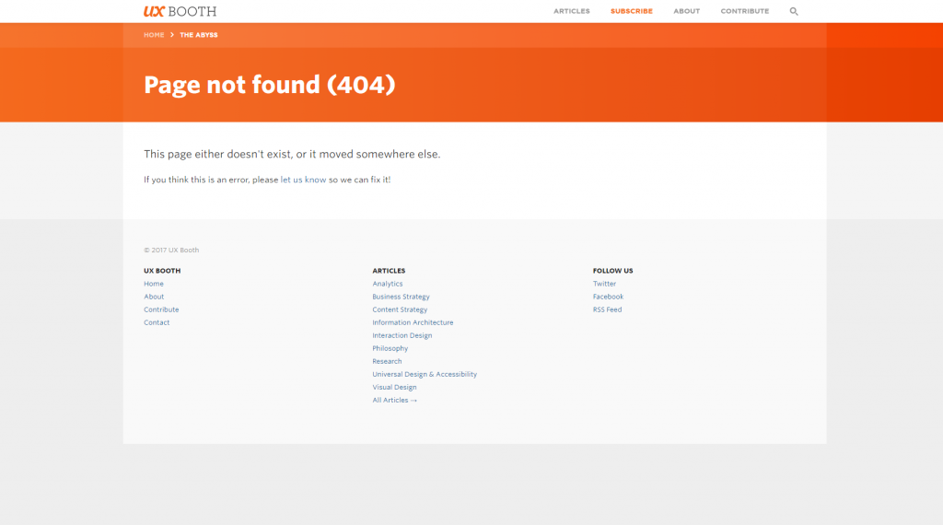Image resolution: width=943 pixels, height=525 pixels.
Task: Browse Universal Design & Accessibility articles
Action: point(424,374)
